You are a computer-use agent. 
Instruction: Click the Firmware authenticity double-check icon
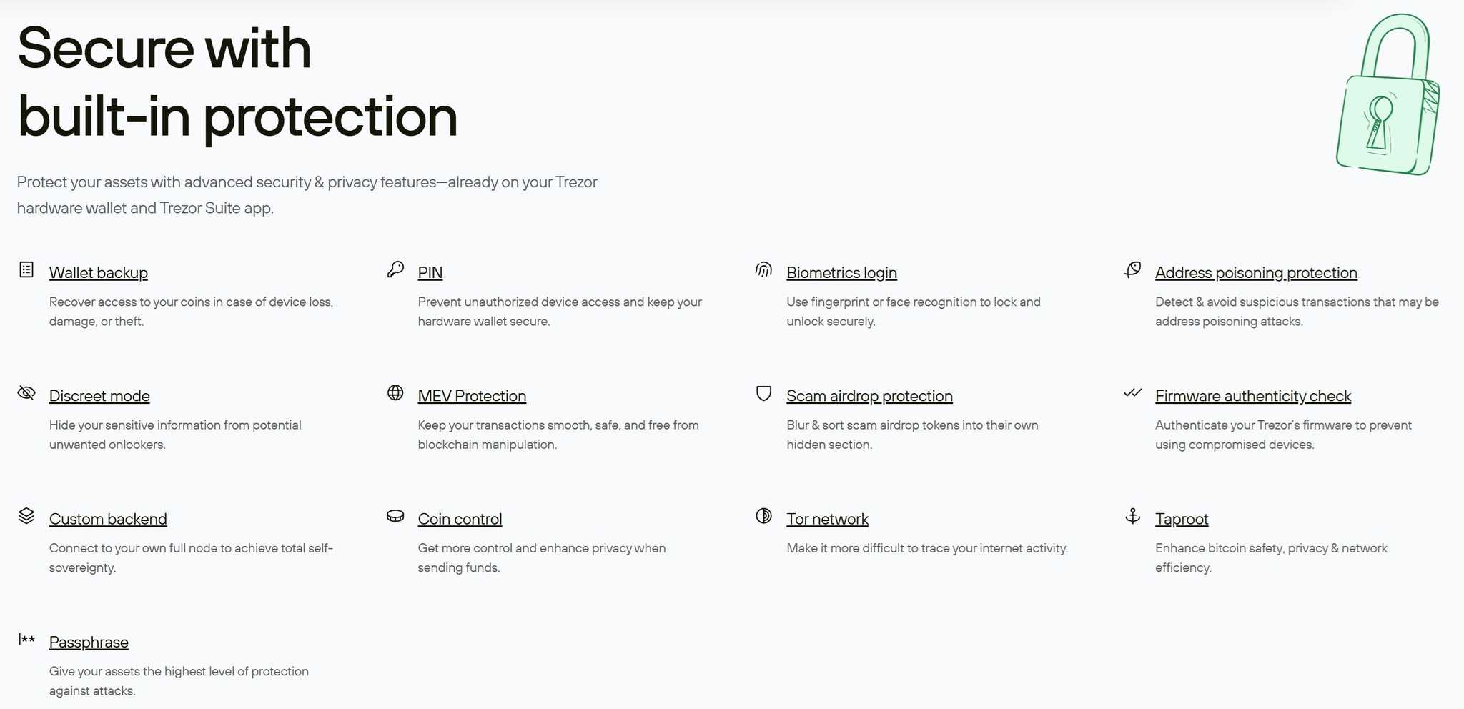1132,392
